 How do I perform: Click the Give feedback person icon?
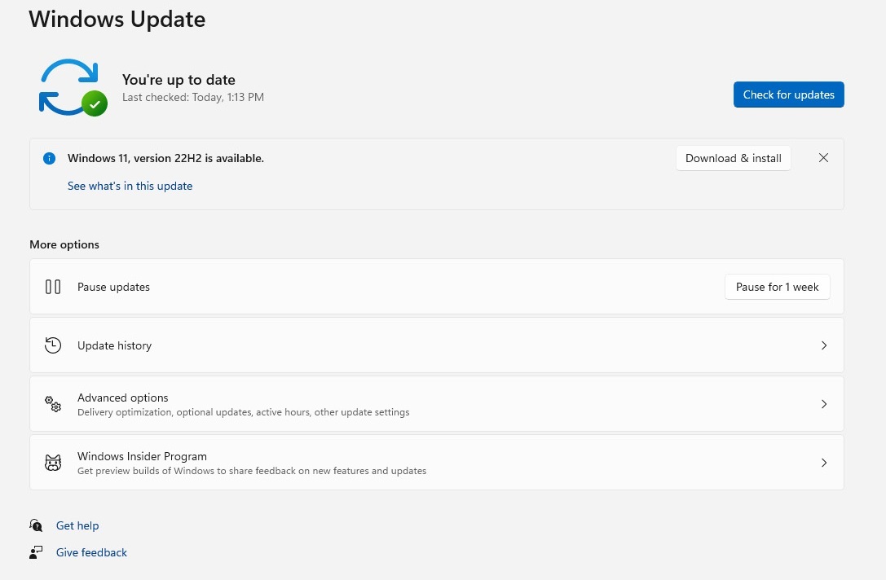36,552
